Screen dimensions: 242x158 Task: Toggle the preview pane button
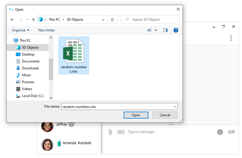coord(165,30)
